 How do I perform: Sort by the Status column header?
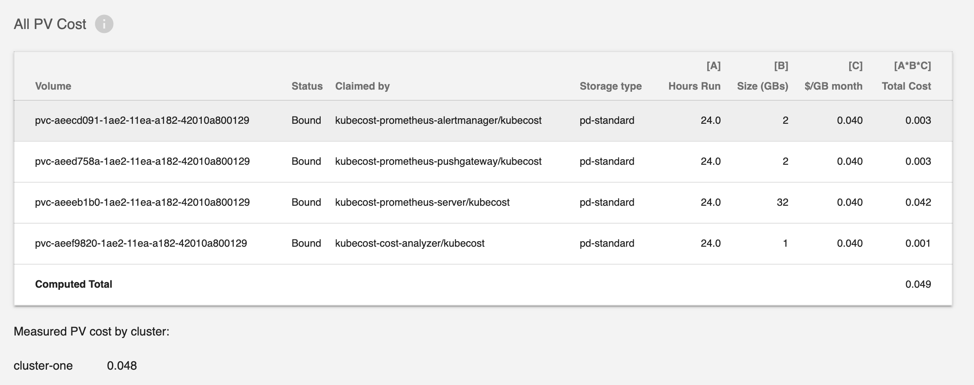(306, 86)
